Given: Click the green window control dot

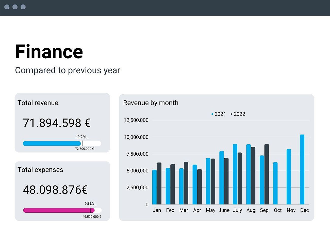Looking at the screenshot, I should [23, 7].
